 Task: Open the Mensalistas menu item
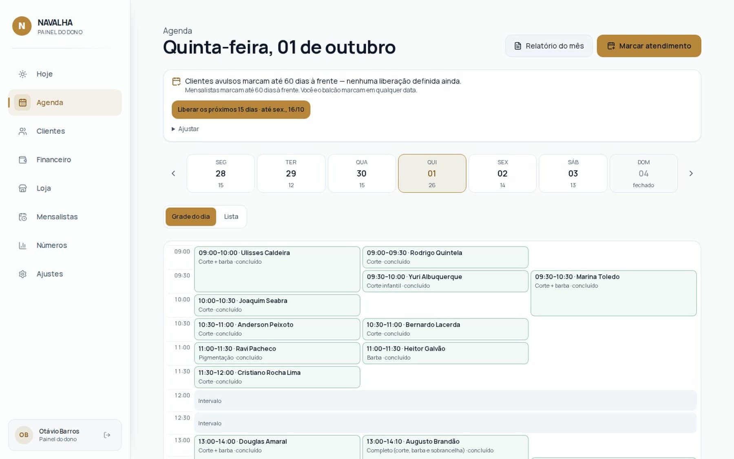(65, 217)
